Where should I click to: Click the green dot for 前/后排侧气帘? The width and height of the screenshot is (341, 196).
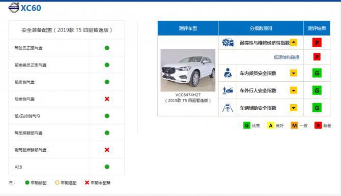[x=107, y=116]
